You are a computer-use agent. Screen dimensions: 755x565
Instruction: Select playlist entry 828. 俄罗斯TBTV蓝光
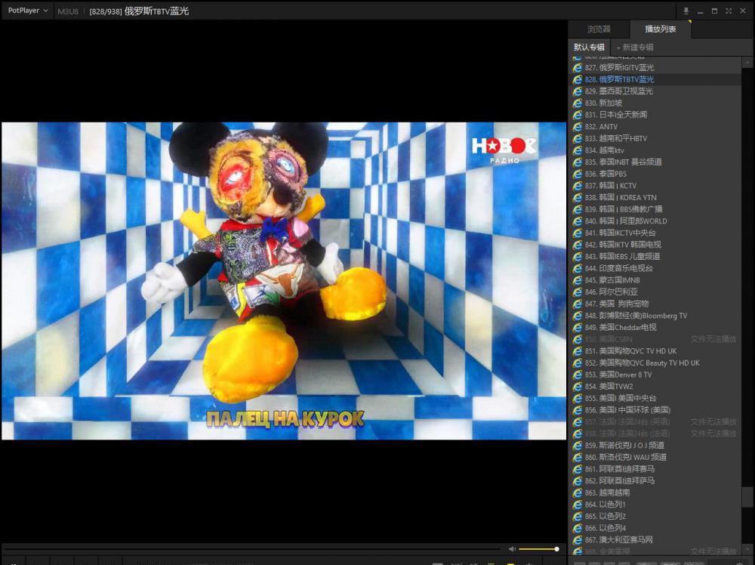click(x=655, y=79)
